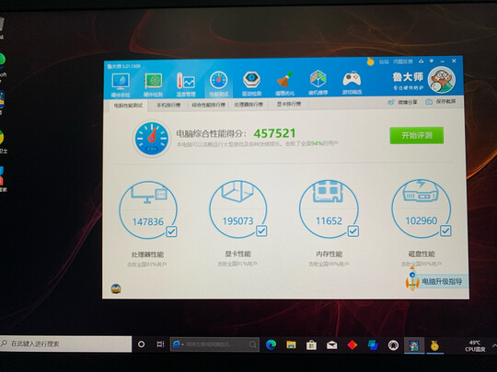Viewport: 497px width, 372px height.
Task: Open the 硬件检测 hardware detection module
Action: (x=153, y=85)
